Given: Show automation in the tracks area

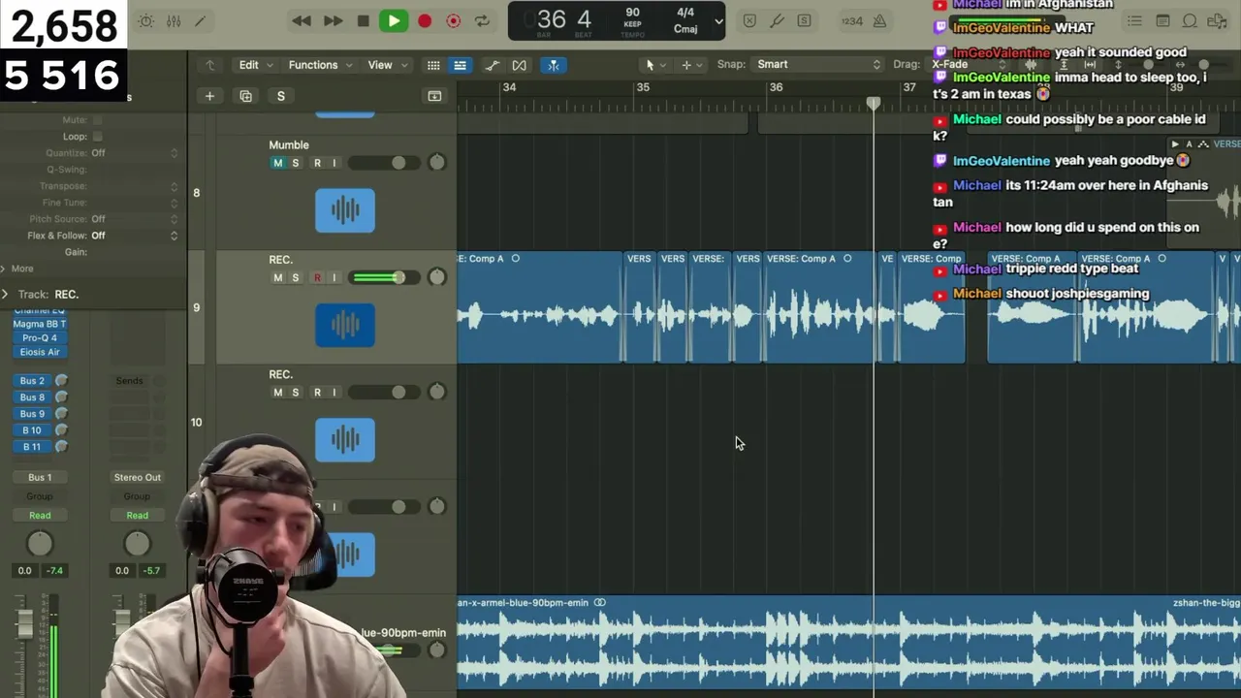Looking at the screenshot, I should [493, 65].
